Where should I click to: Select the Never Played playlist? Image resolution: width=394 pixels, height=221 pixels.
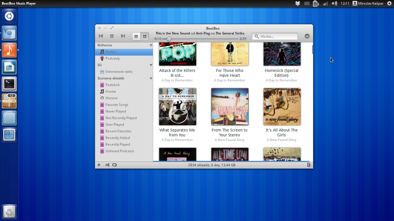click(x=124, y=111)
